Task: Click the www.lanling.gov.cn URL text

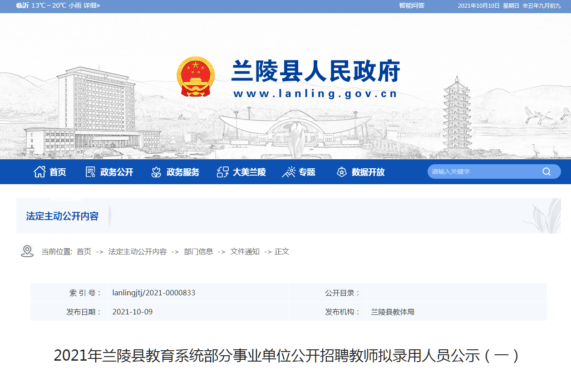Action: [315, 94]
